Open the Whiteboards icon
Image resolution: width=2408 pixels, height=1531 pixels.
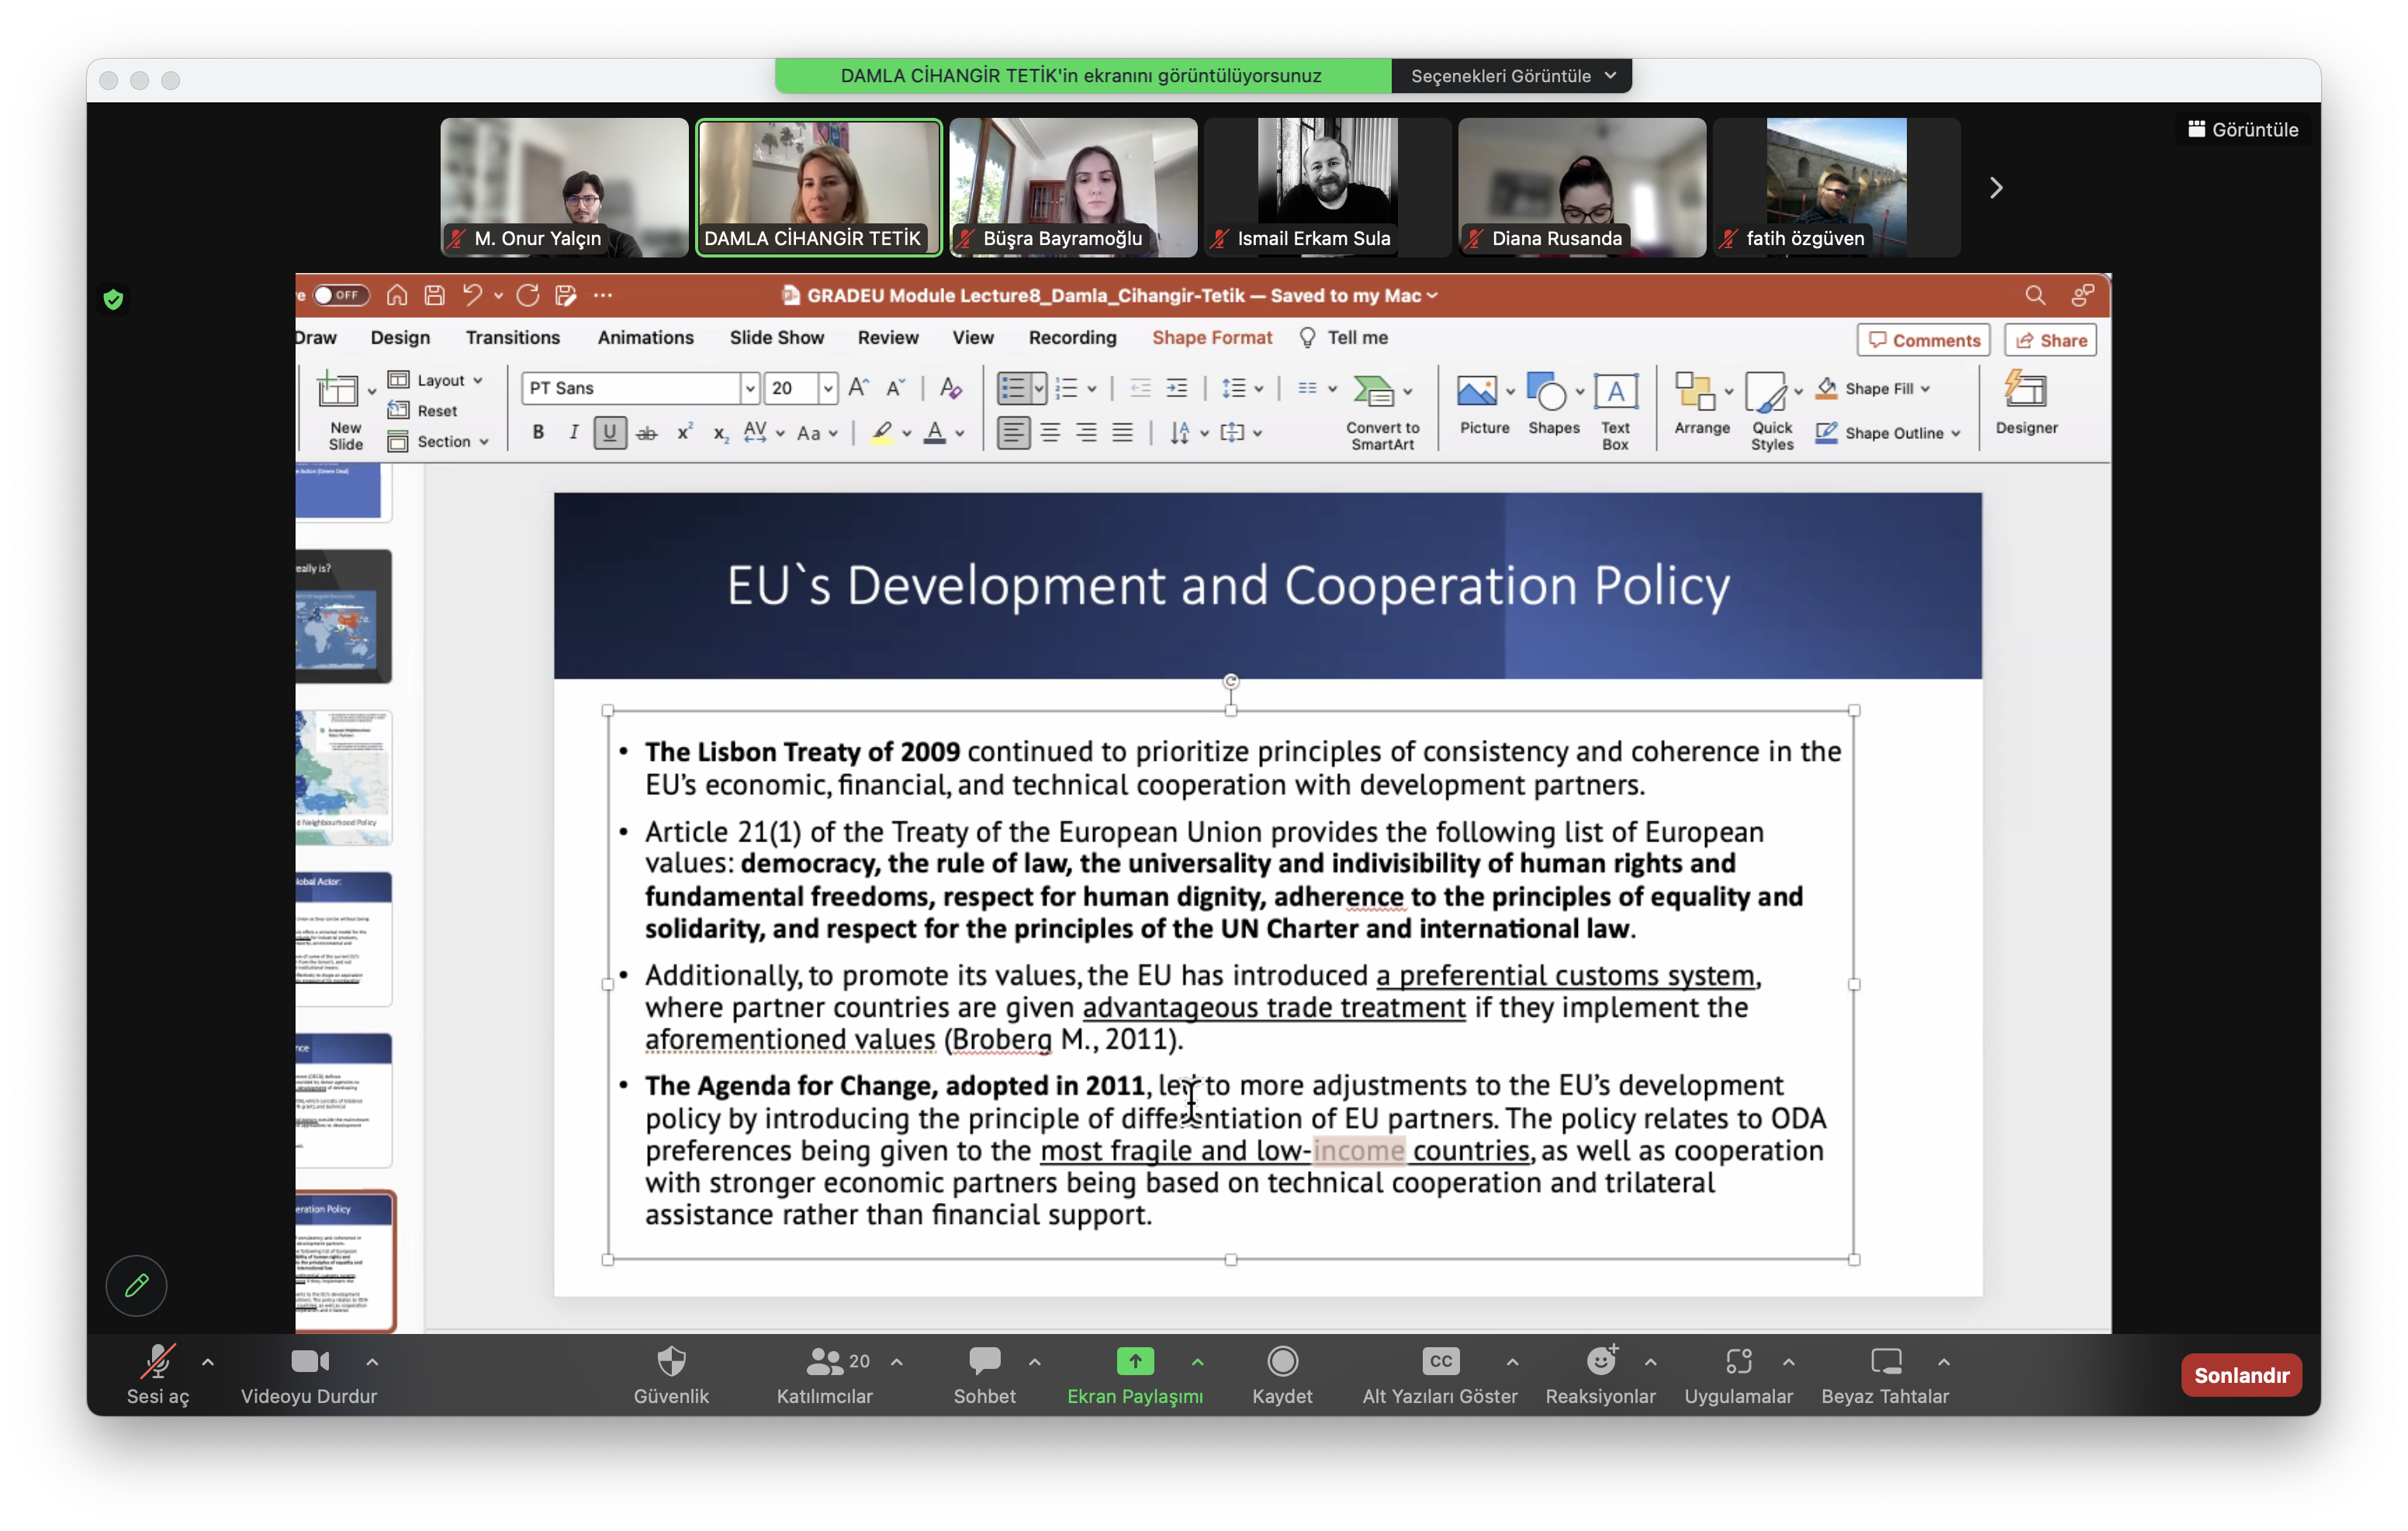click(1885, 1361)
